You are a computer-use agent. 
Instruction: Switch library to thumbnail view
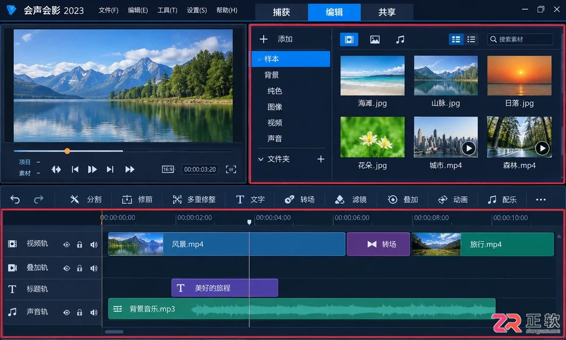(456, 39)
